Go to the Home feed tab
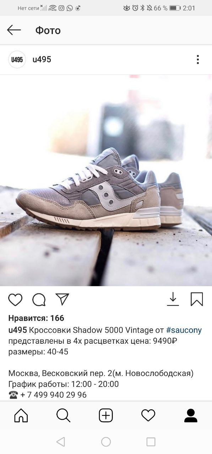Viewport: 212px width, 454px height. click(x=21, y=415)
